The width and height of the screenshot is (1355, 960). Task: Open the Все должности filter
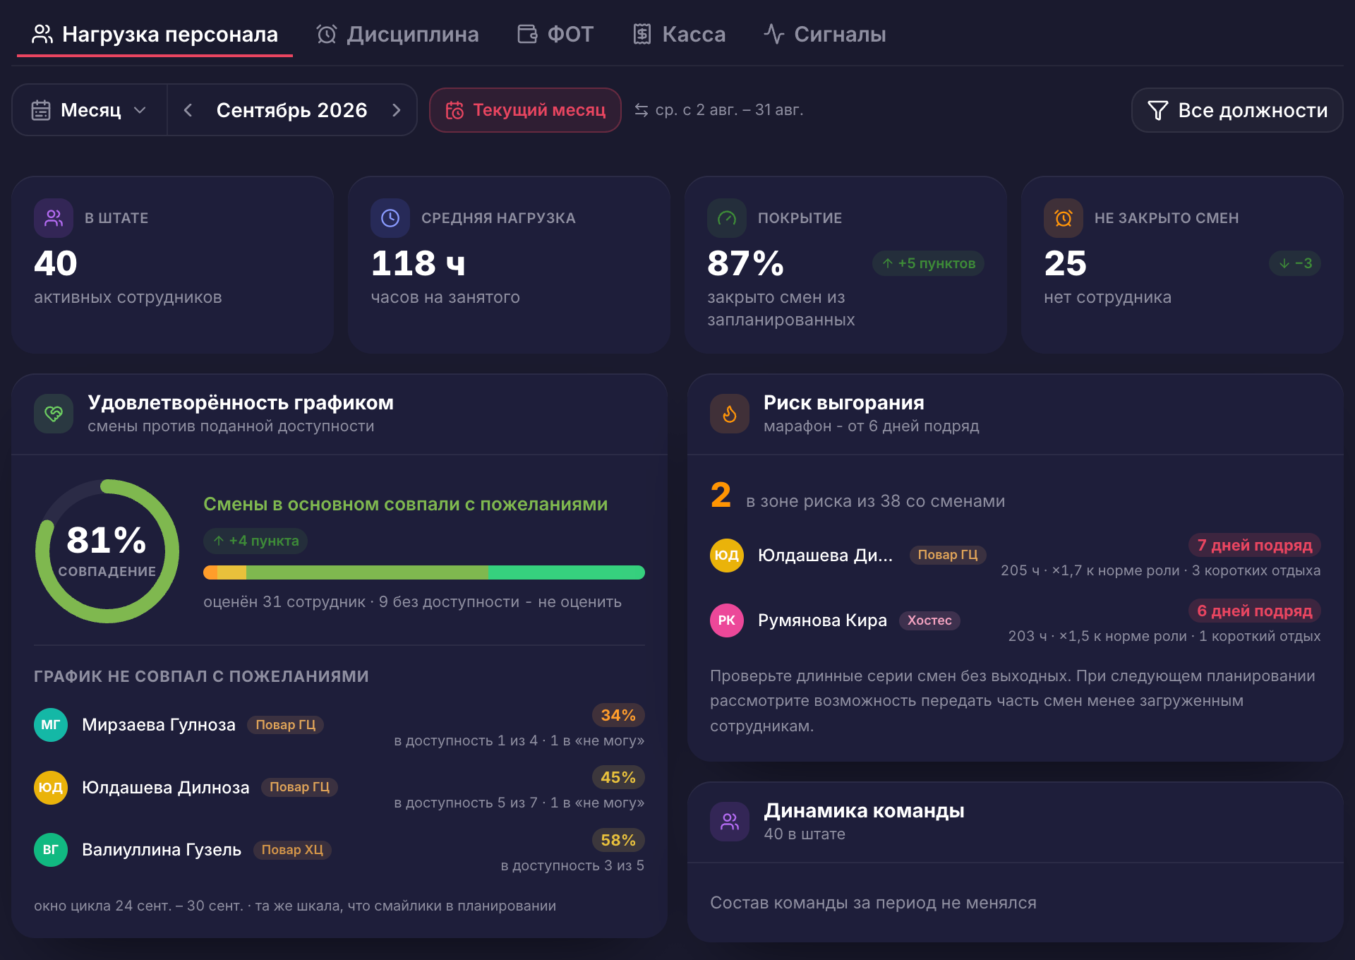pyautogui.click(x=1237, y=110)
